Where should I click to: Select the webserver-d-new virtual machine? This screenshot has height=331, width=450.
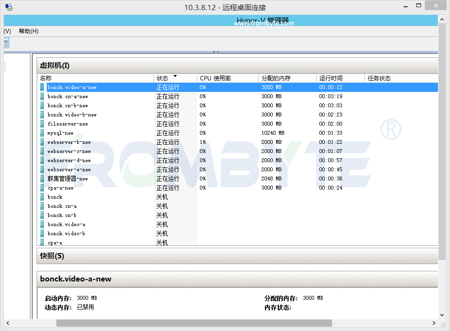coord(238,161)
